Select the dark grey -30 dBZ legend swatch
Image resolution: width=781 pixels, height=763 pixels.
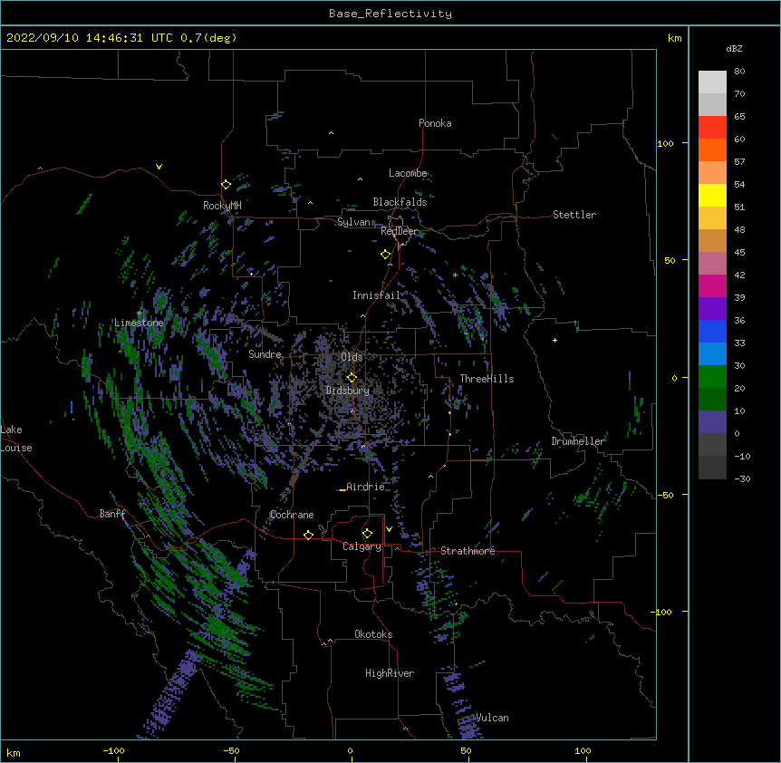coord(712,468)
